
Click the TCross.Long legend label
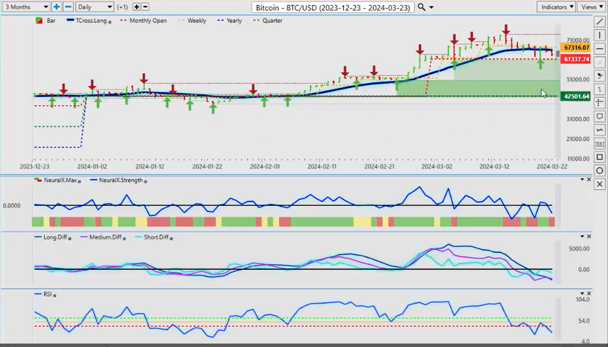91,20
